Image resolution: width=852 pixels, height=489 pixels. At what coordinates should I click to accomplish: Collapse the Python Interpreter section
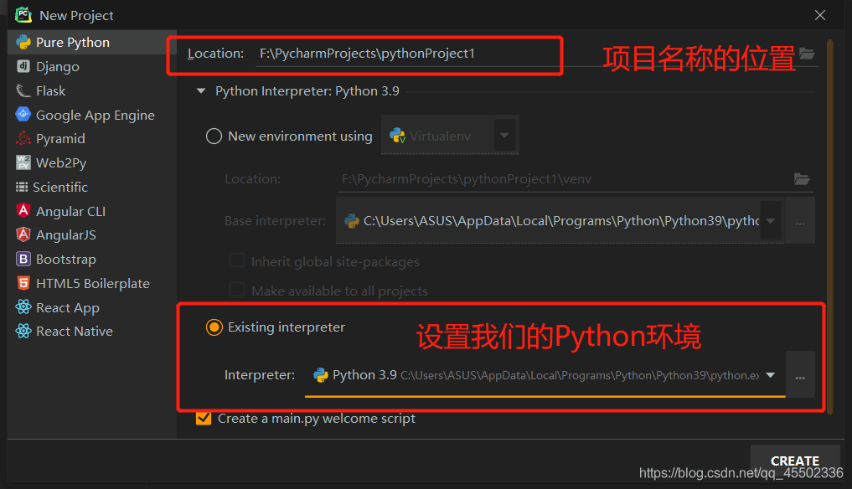[x=201, y=90]
